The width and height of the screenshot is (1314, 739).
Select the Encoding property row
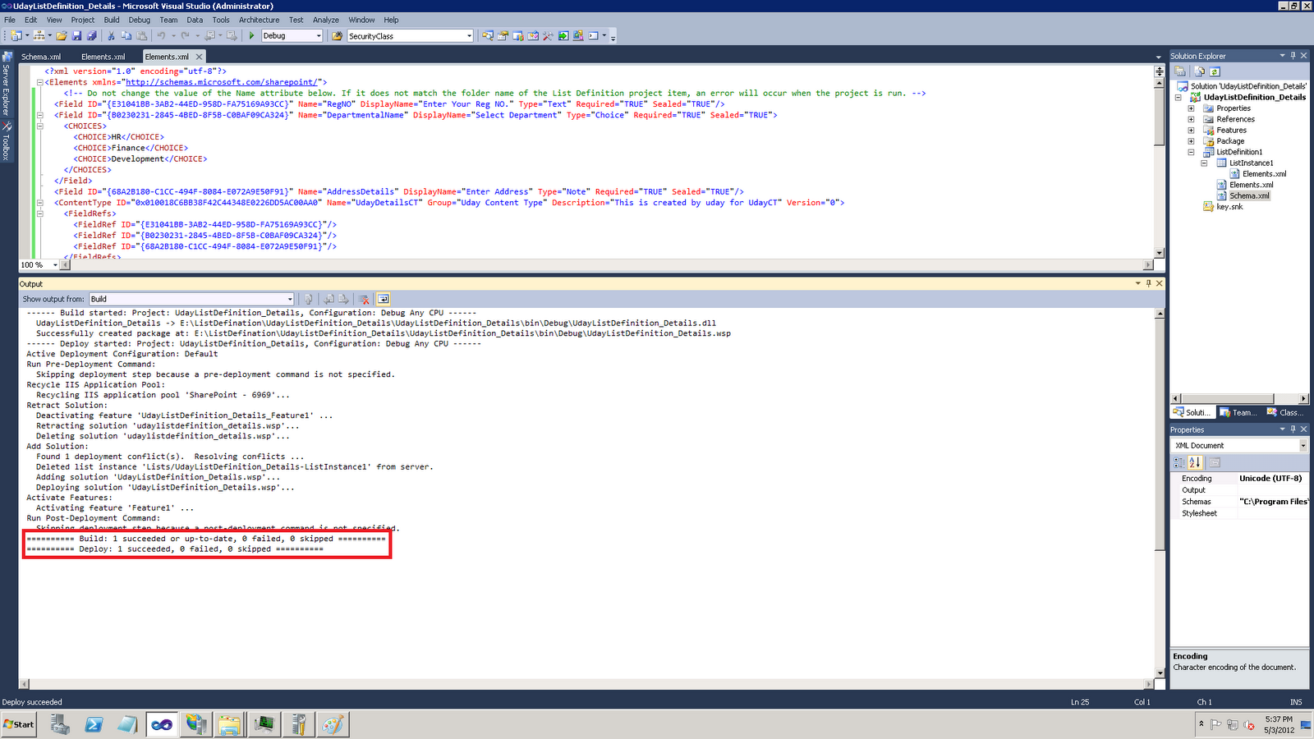point(1240,479)
